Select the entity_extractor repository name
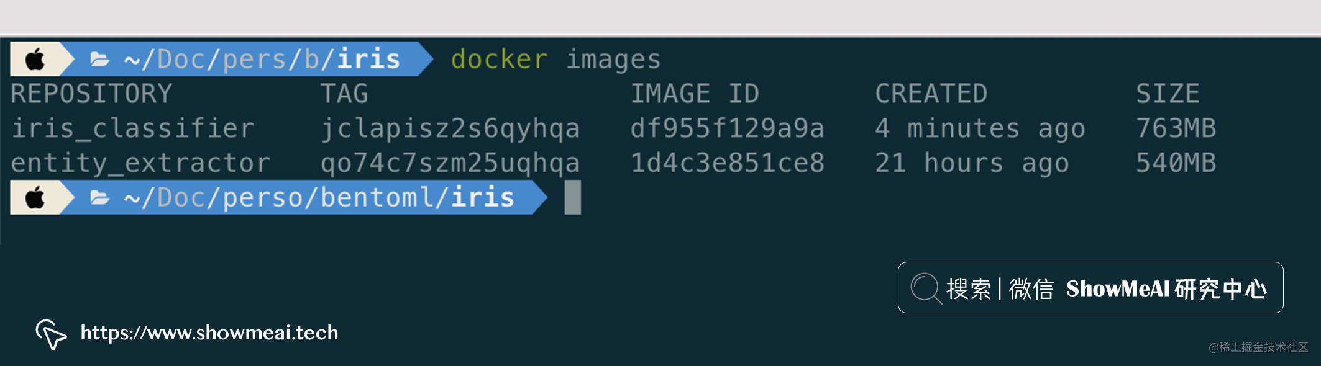1321x366 pixels. point(141,163)
